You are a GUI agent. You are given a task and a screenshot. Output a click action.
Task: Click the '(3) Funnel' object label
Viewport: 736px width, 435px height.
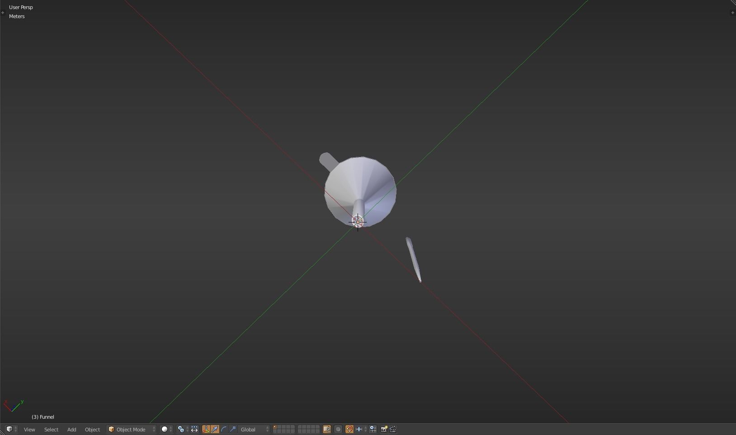click(43, 417)
